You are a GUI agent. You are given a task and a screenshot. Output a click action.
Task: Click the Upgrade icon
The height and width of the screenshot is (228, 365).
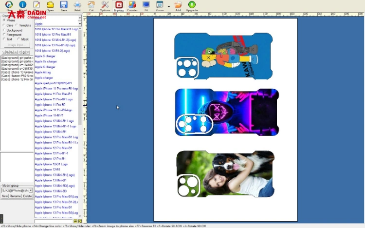coord(192,5)
